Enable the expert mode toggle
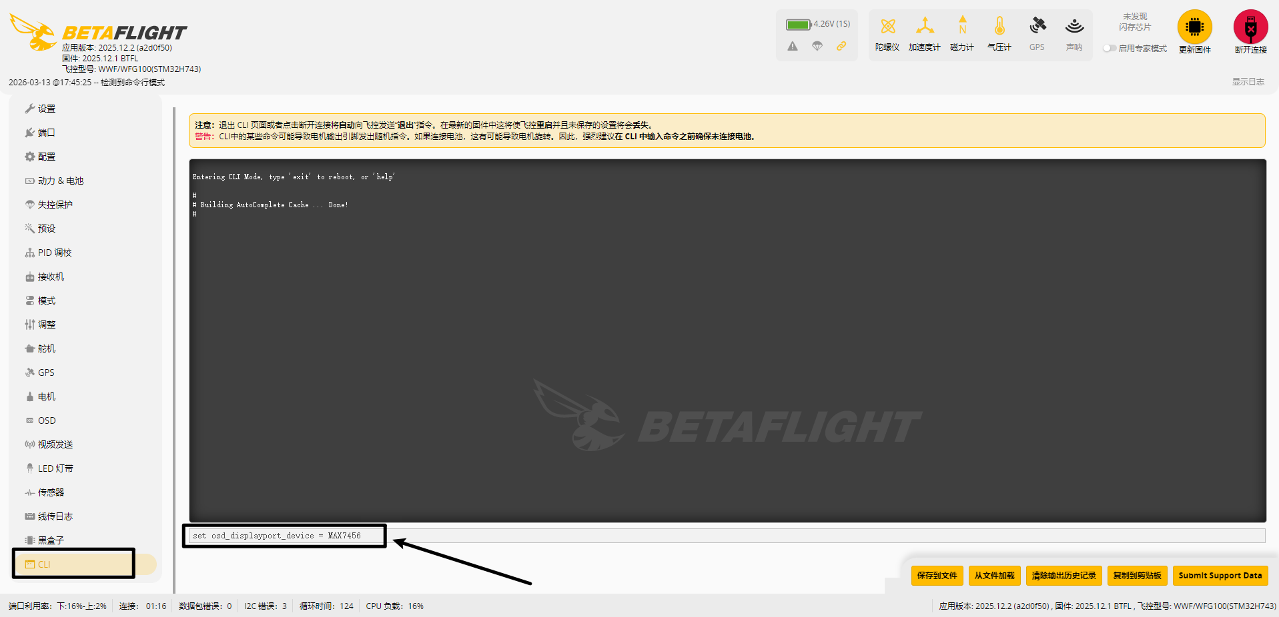The height and width of the screenshot is (617, 1279). pos(1109,48)
